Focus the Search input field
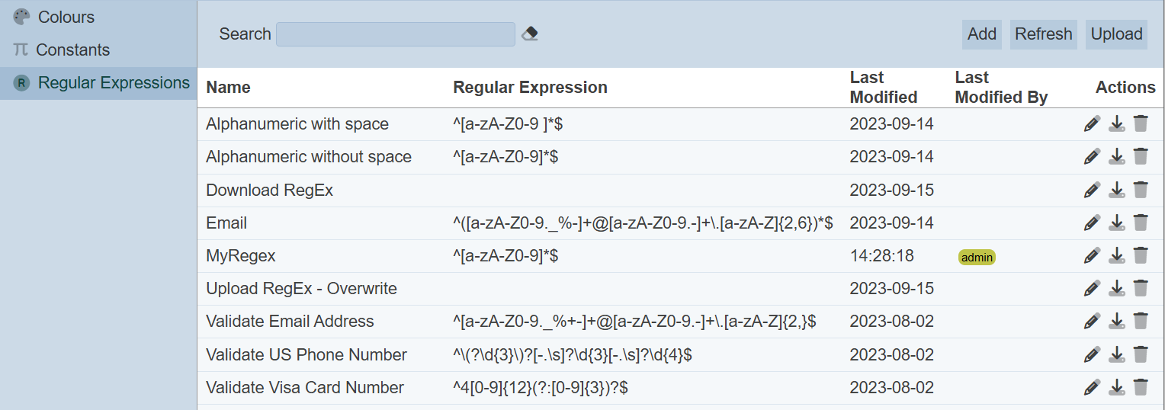 tap(395, 34)
